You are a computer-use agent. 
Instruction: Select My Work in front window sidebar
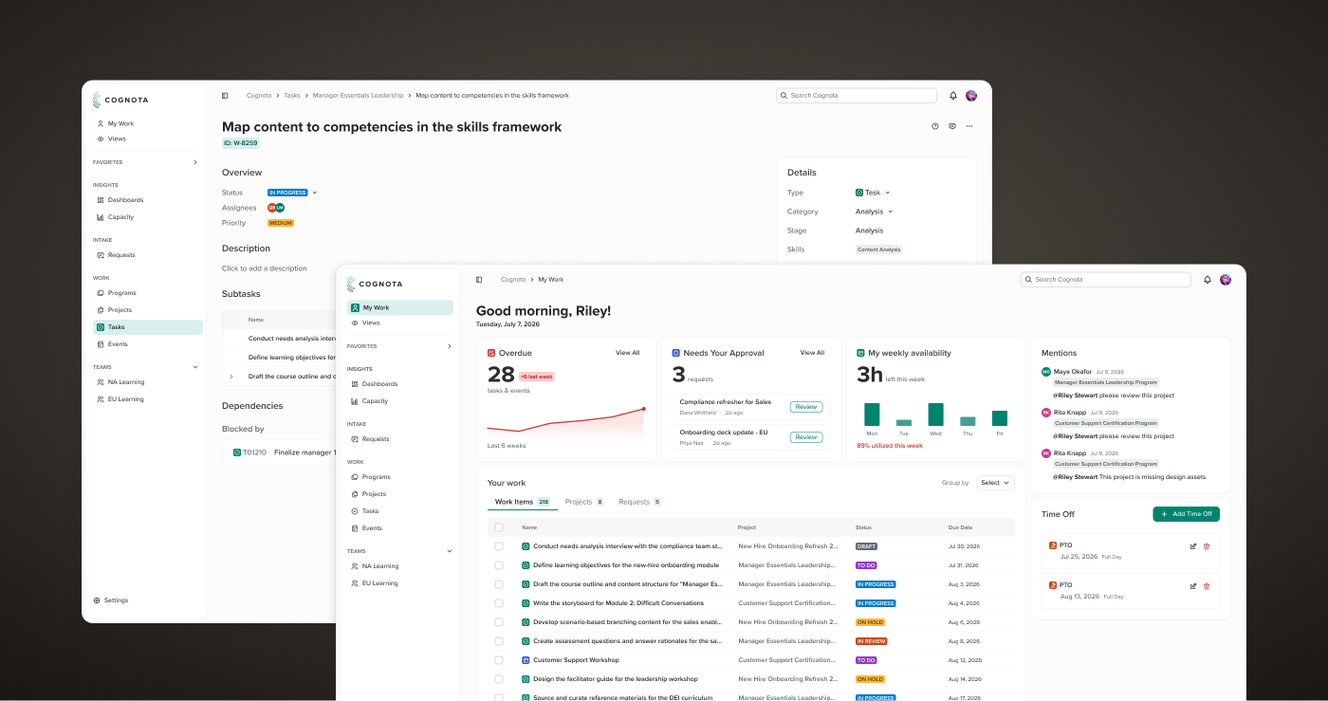click(x=399, y=307)
